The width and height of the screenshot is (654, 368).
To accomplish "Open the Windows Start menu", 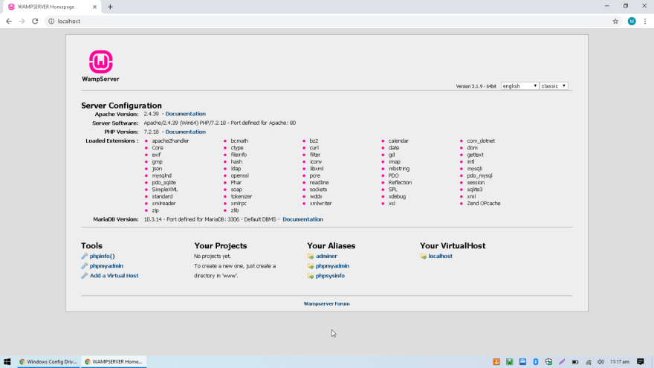I will pyautogui.click(x=7, y=362).
